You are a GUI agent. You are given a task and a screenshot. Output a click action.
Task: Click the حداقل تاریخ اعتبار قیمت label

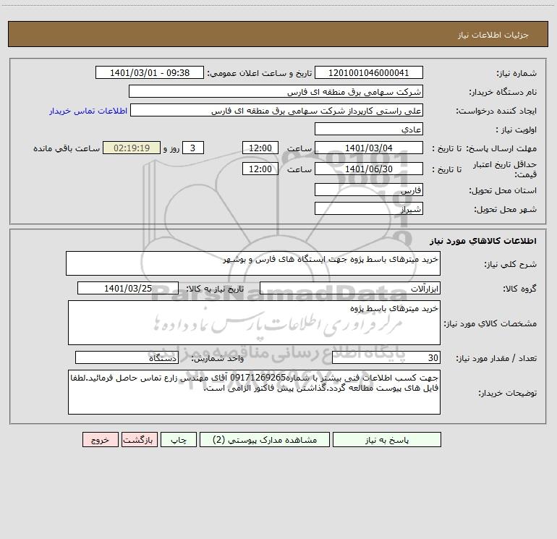click(505, 169)
